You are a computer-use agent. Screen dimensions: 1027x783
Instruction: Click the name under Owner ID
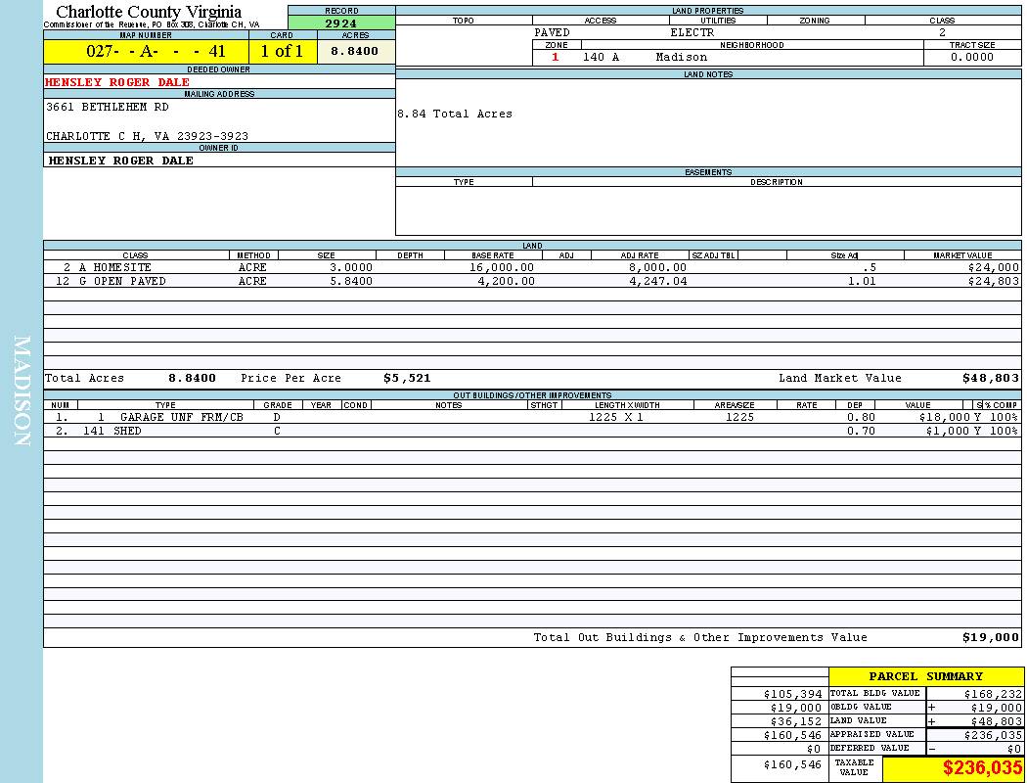point(121,161)
